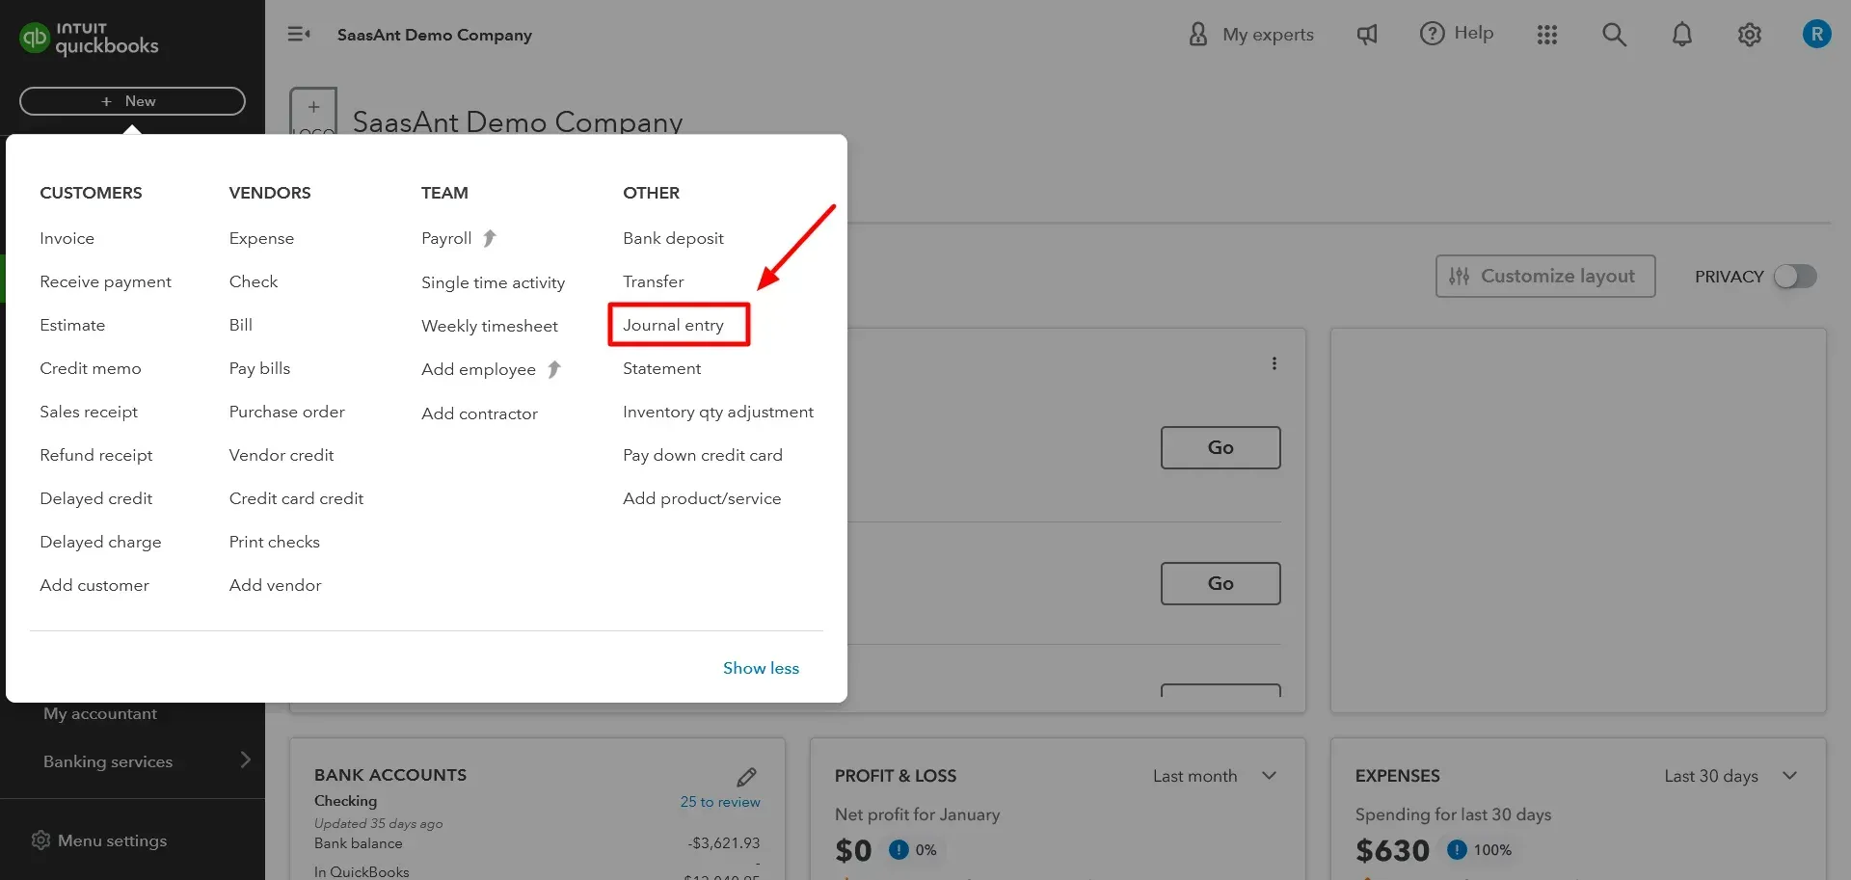
Task: Click the Menu settings gear icon
Action: [x=40, y=840]
